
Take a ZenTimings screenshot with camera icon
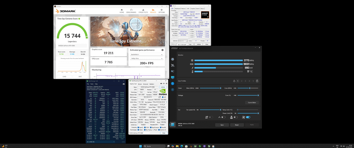(124, 84)
